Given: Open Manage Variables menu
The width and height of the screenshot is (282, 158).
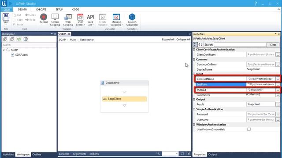Looking at the screenshot, I should 116,20.
